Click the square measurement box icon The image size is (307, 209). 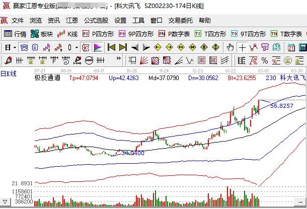tap(132, 60)
